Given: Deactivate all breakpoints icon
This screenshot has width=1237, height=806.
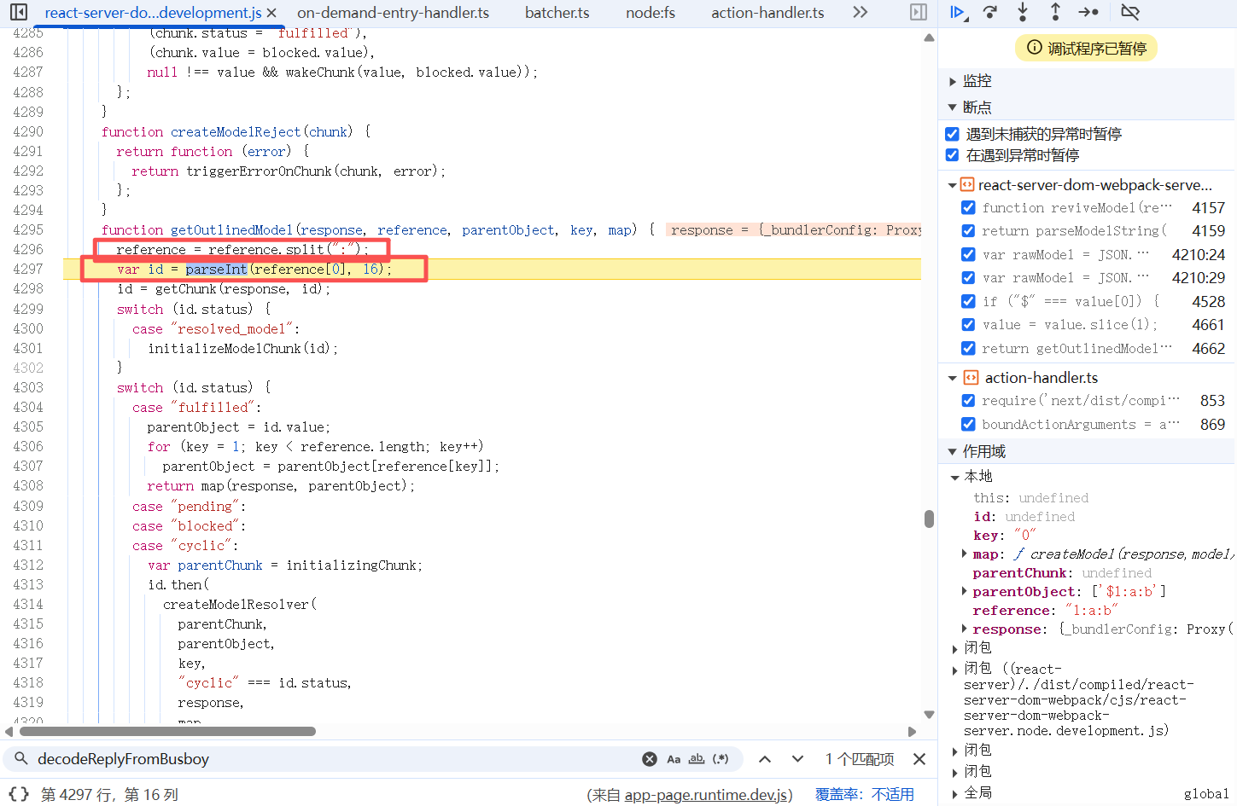Looking at the screenshot, I should pos(1129,12).
